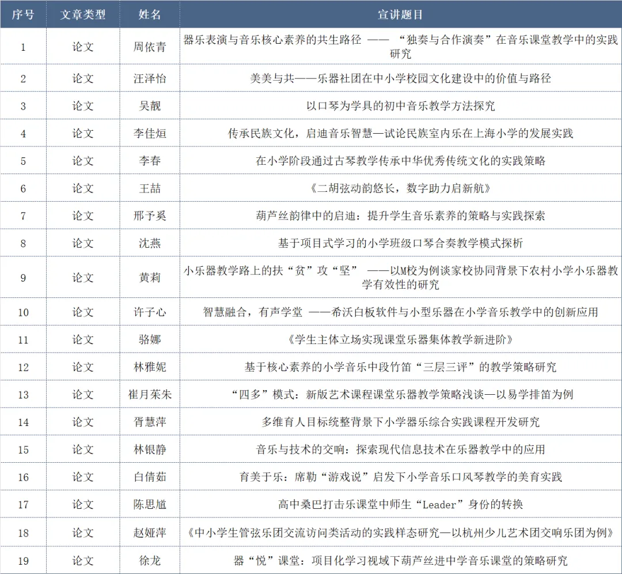Select the name cell 骆娜
Screen dimensions: 622x574
(x=150, y=339)
